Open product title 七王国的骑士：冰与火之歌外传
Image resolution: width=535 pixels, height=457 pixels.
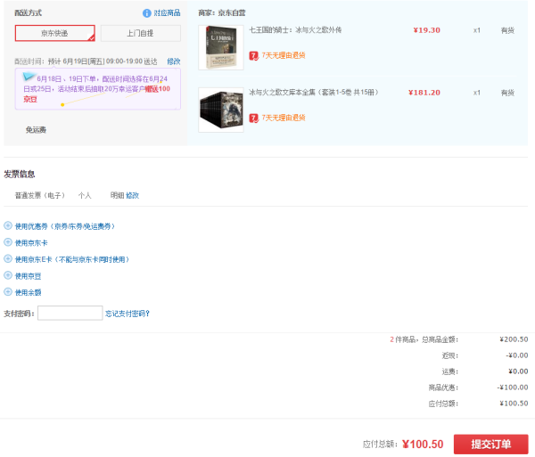[x=295, y=30]
